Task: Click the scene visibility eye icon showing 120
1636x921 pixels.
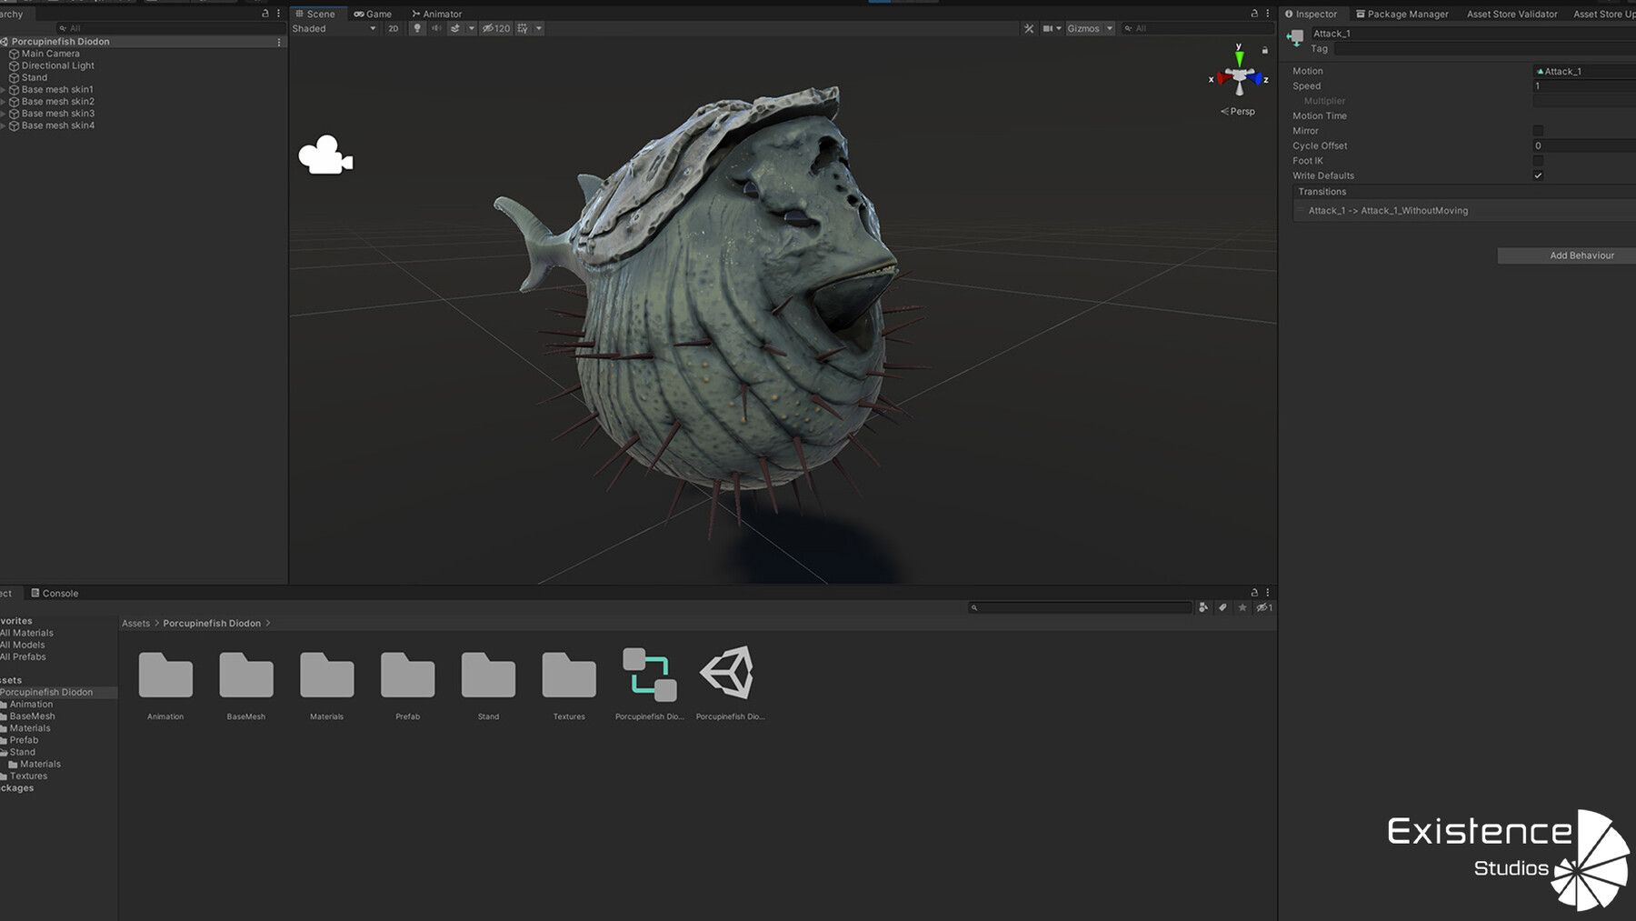Action: pyautogui.click(x=496, y=28)
